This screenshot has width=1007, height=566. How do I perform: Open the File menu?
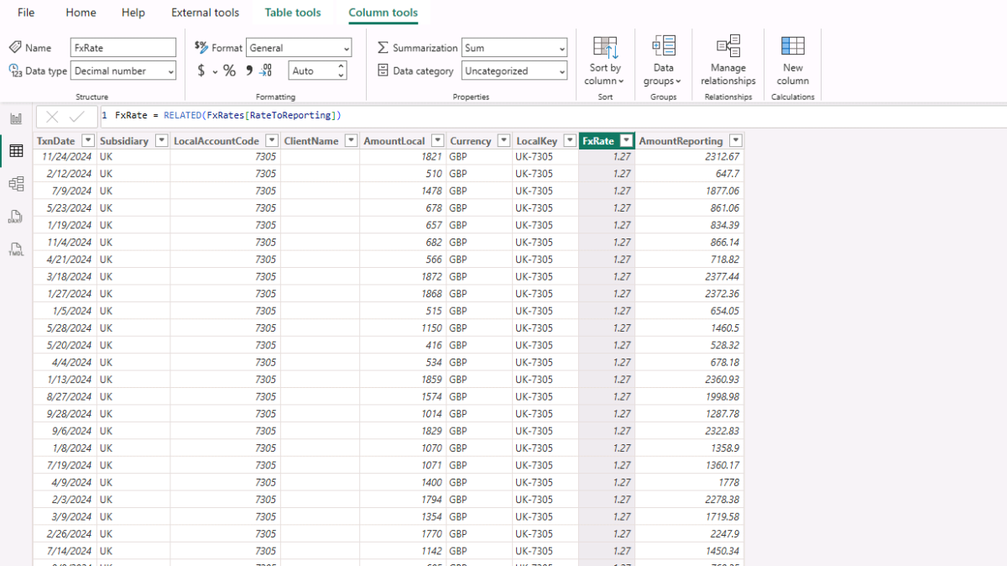(26, 13)
